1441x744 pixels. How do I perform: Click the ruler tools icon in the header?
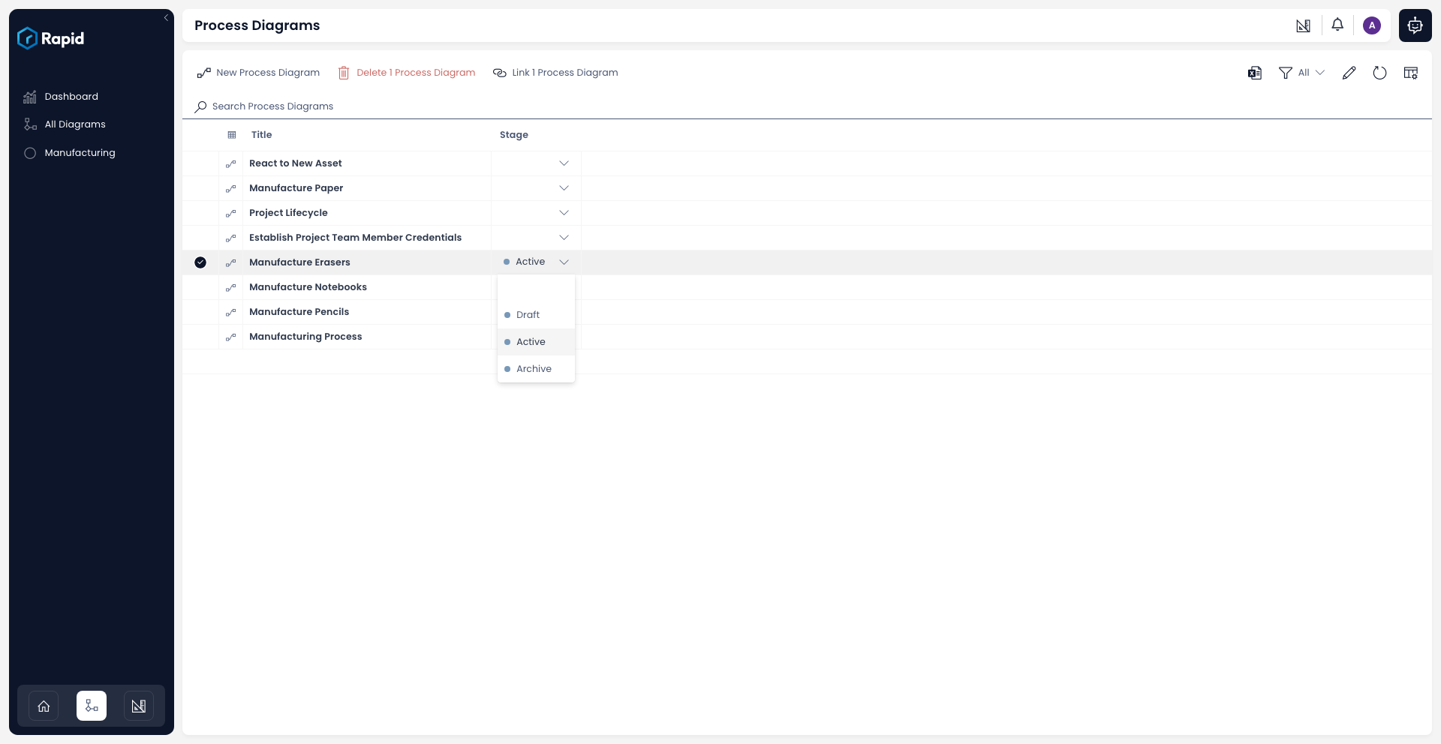coord(1303,25)
